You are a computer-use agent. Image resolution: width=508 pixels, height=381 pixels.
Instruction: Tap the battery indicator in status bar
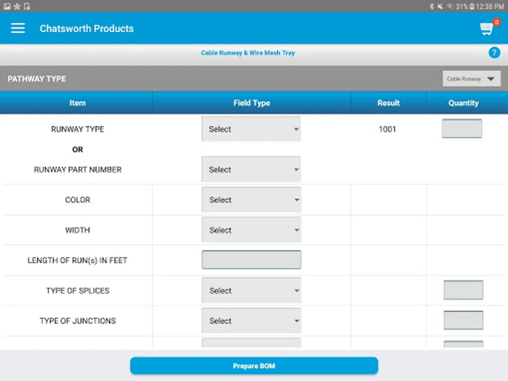click(x=471, y=6)
